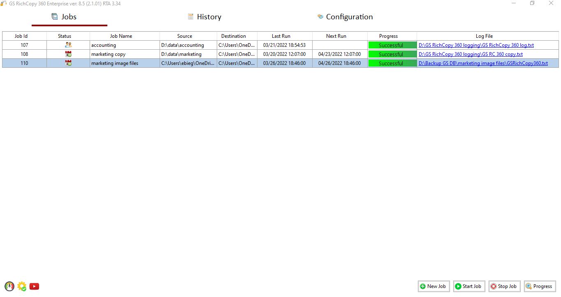This screenshot has width=561, height=297.
Task: Click the Start Job button
Action: (469, 286)
